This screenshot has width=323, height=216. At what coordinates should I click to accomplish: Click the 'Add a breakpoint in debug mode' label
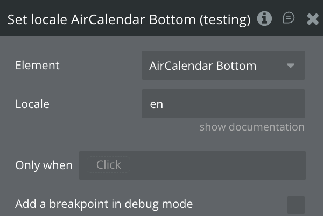104,204
